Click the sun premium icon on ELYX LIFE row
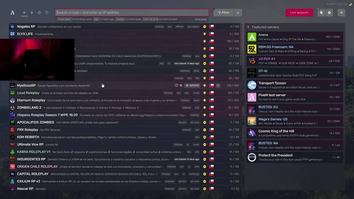The height and width of the screenshot is (199, 354). [x=205, y=34]
